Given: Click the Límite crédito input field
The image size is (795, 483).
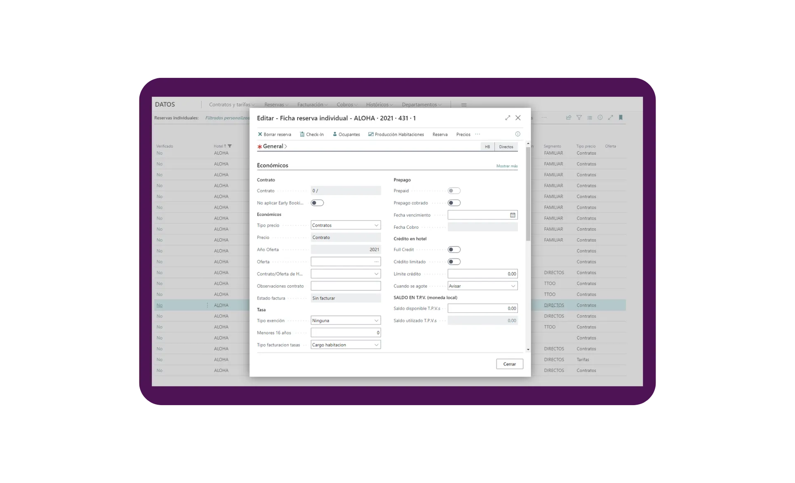Looking at the screenshot, I should 482,274.
